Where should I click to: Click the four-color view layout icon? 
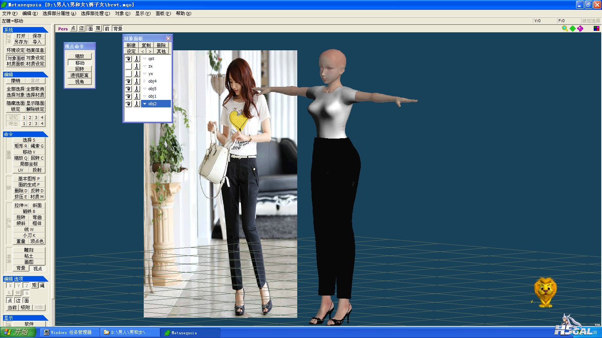pyautogui.click(x=596, y=29)
